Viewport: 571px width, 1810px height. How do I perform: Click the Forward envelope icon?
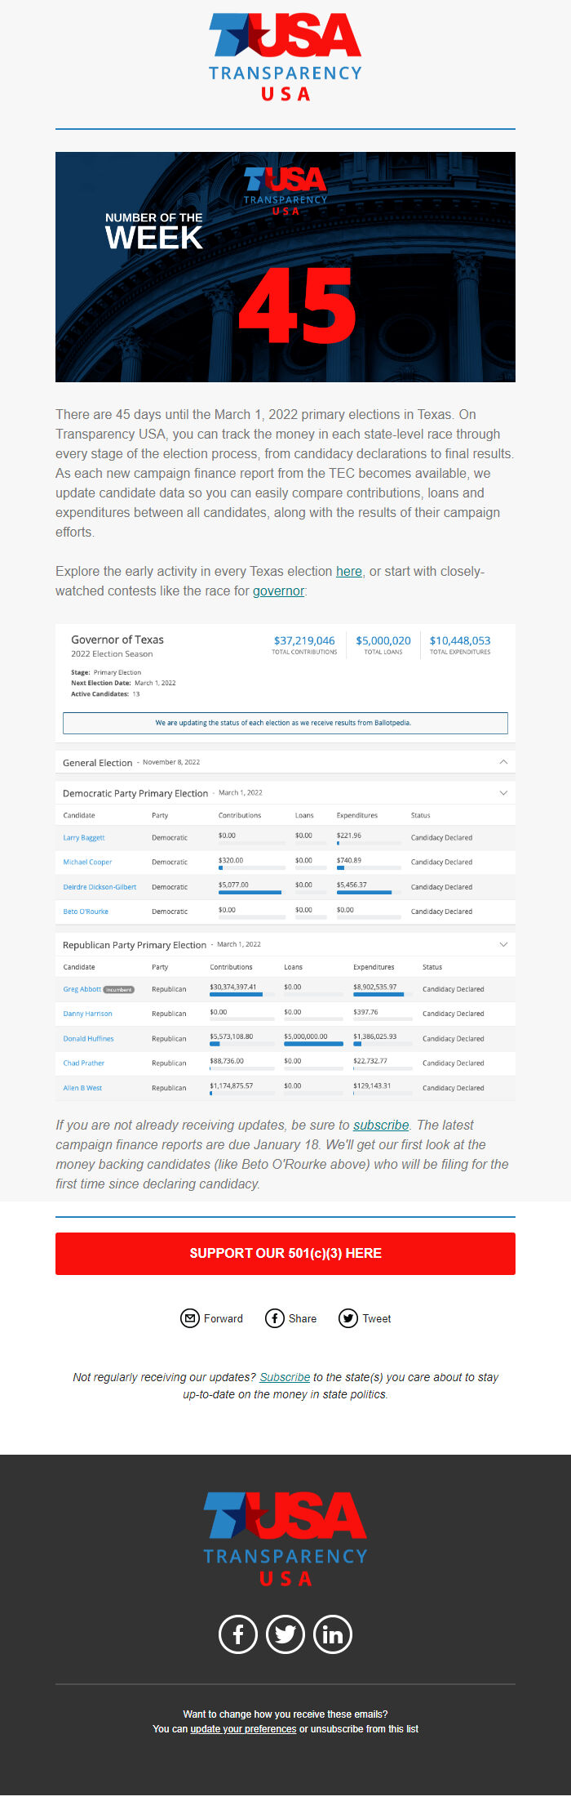(189, 1318)
